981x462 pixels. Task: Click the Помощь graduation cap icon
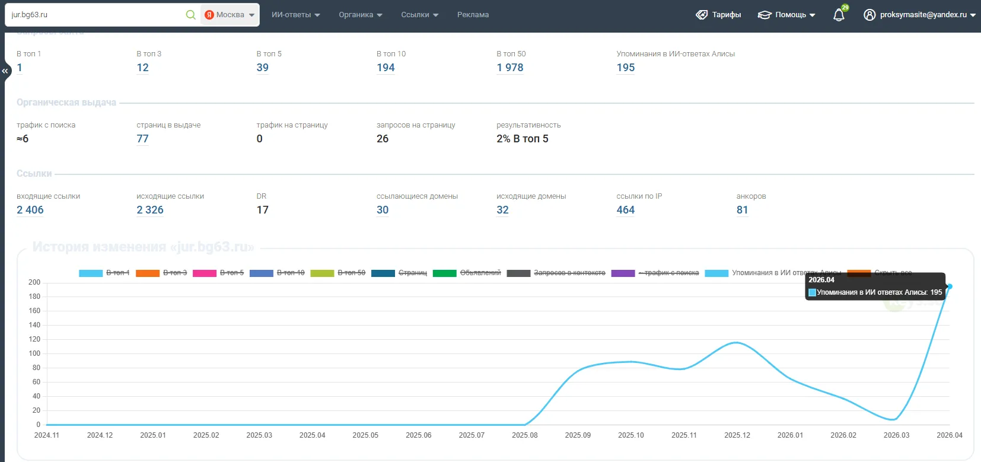click(x=765, y=15)
